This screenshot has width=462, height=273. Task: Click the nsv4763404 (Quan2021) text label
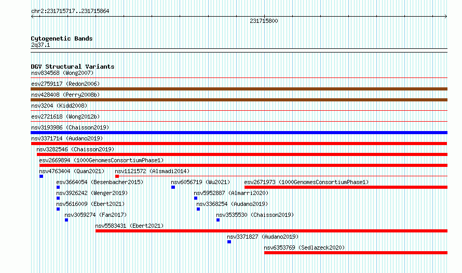pos(72,171)
